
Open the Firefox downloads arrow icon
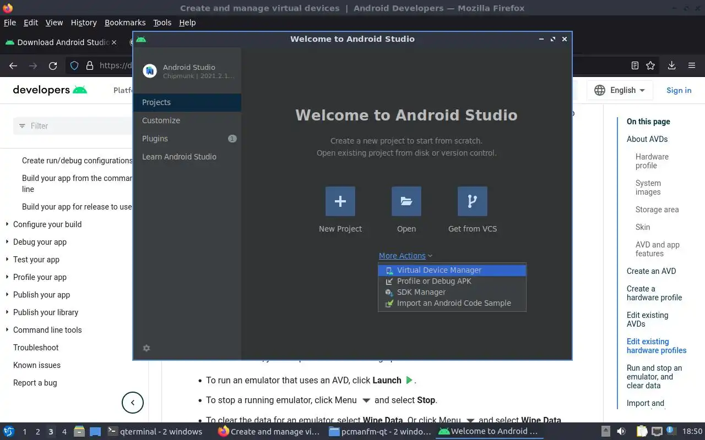click(671, 65)
